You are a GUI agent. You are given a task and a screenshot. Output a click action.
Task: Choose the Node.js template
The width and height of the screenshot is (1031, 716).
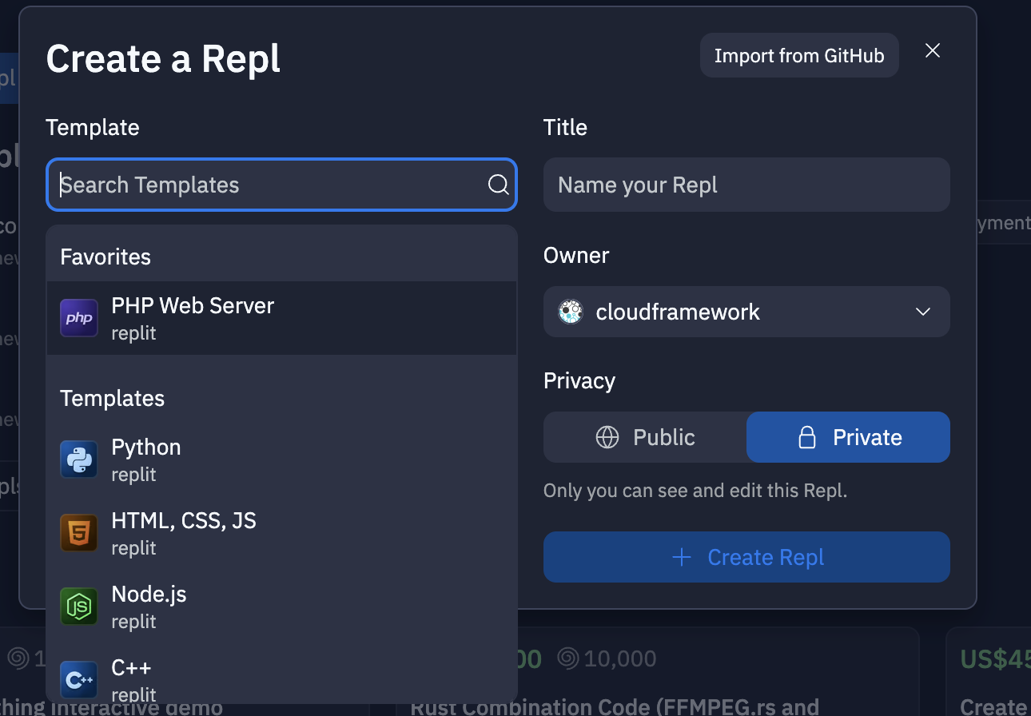point(281,607)
